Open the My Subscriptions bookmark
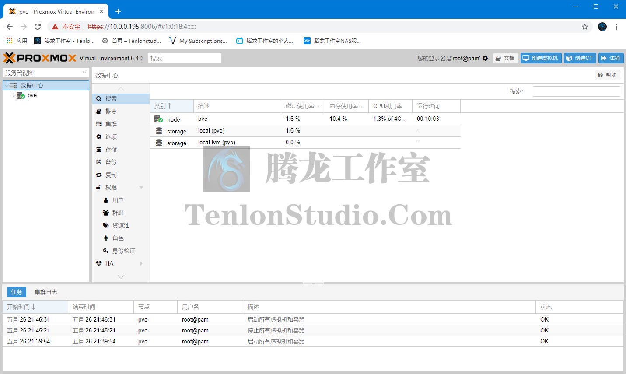Viewport: 626px width, 374px height. pos(198,41)
